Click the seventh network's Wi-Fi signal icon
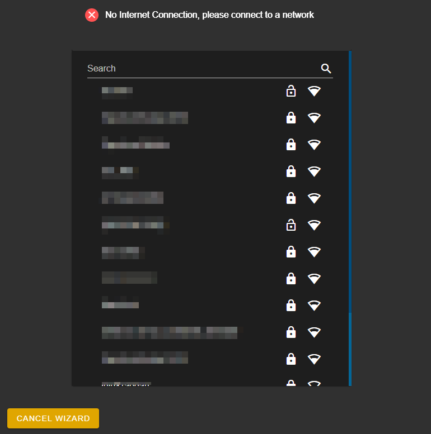This screenshot has height=434, width=431. pos(314,252)
